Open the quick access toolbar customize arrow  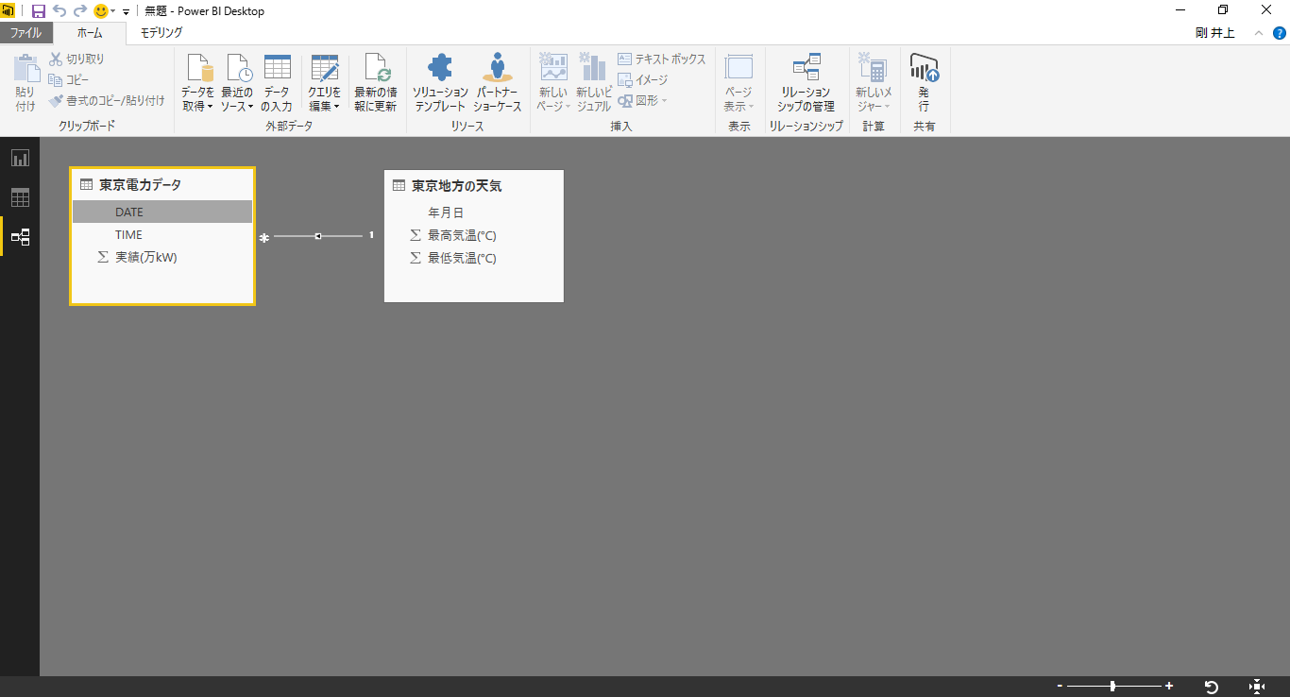[127, 12]
